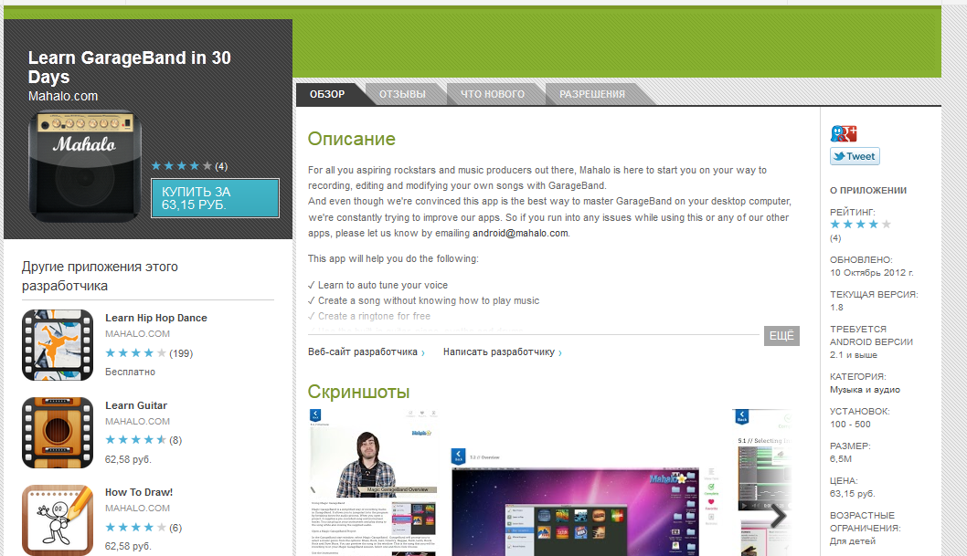Click the Learn Guitar title
This screenshot has width=967, height=556.
pyautogui.click(x=135, y=405)
